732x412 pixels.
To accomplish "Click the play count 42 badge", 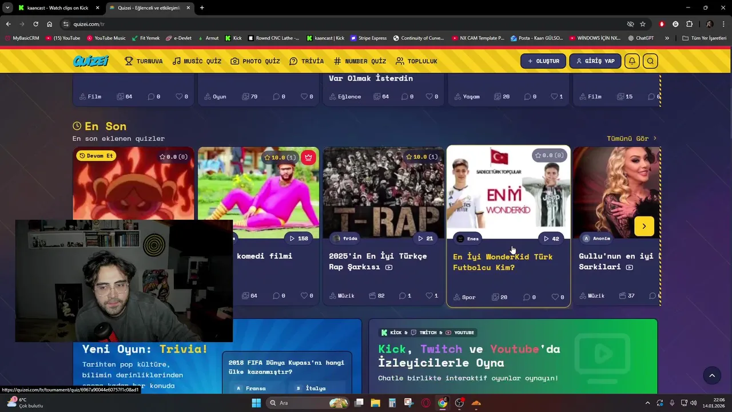I will [551, 239].
